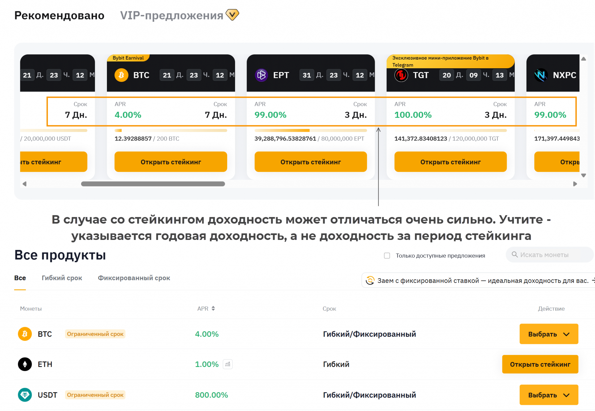Click the TGT token icon
The image size is (595, 411).
pyautogui.click(x=401, y=75)
